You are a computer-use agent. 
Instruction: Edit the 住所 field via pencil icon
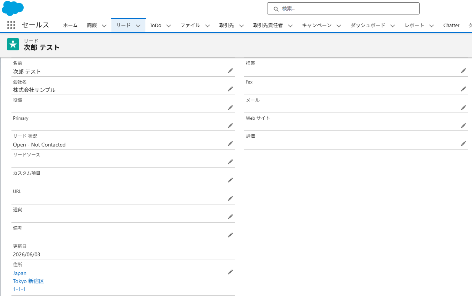pyautogui.click(x=230, y=272)
